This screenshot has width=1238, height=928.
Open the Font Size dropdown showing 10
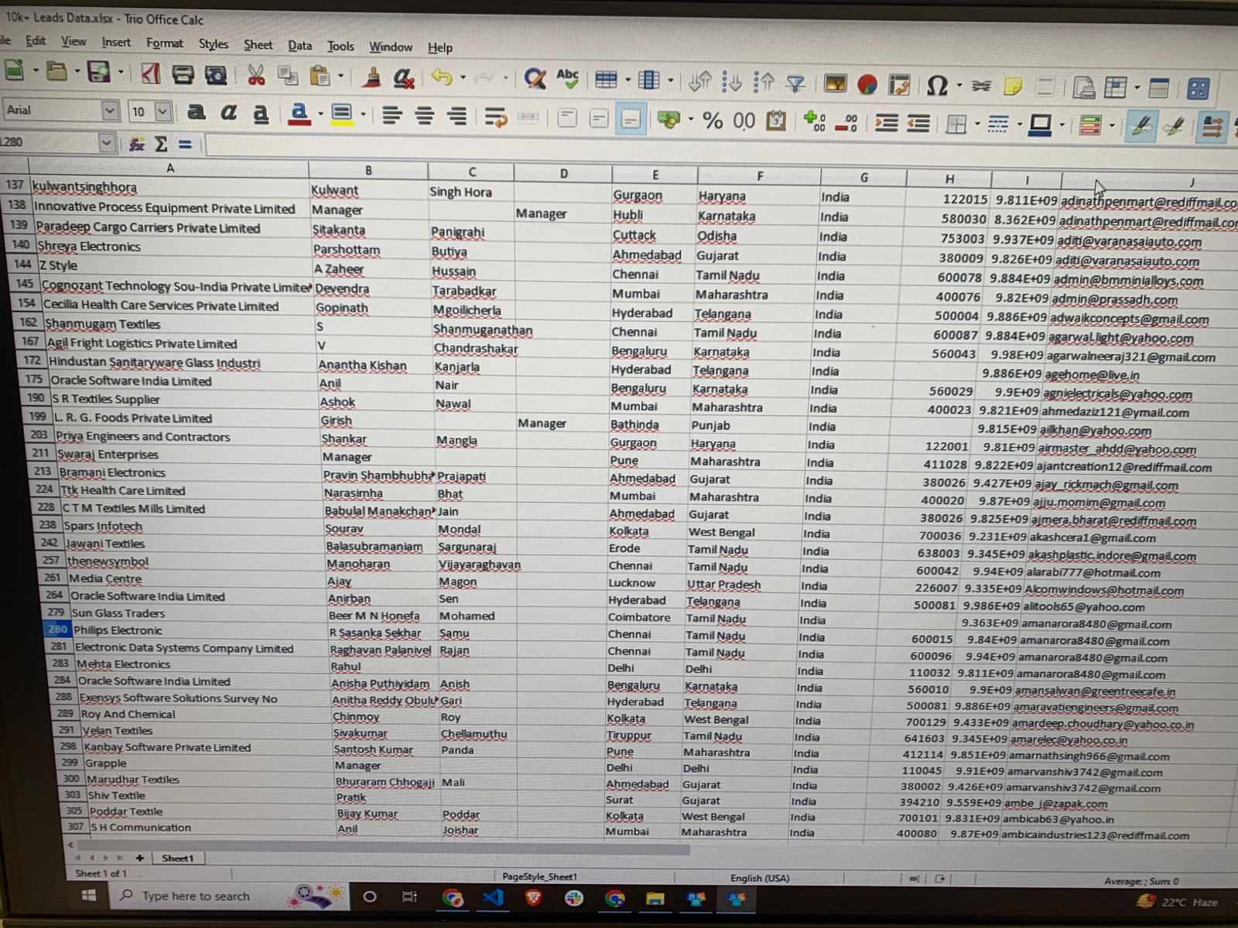coord(162,111)
